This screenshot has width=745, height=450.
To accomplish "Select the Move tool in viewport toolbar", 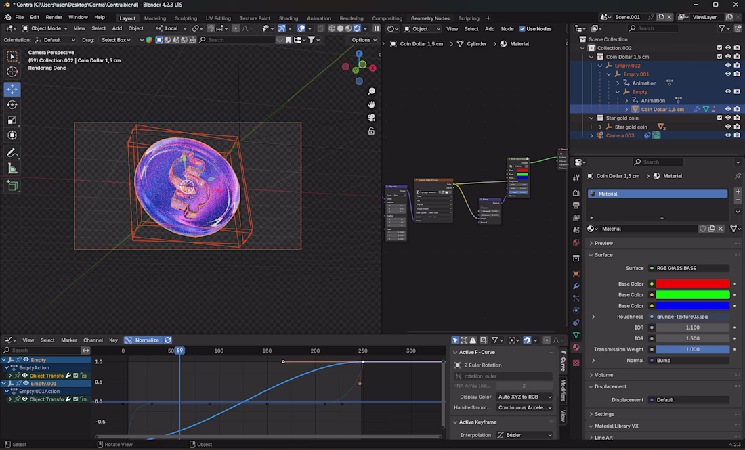I will 12,89.
